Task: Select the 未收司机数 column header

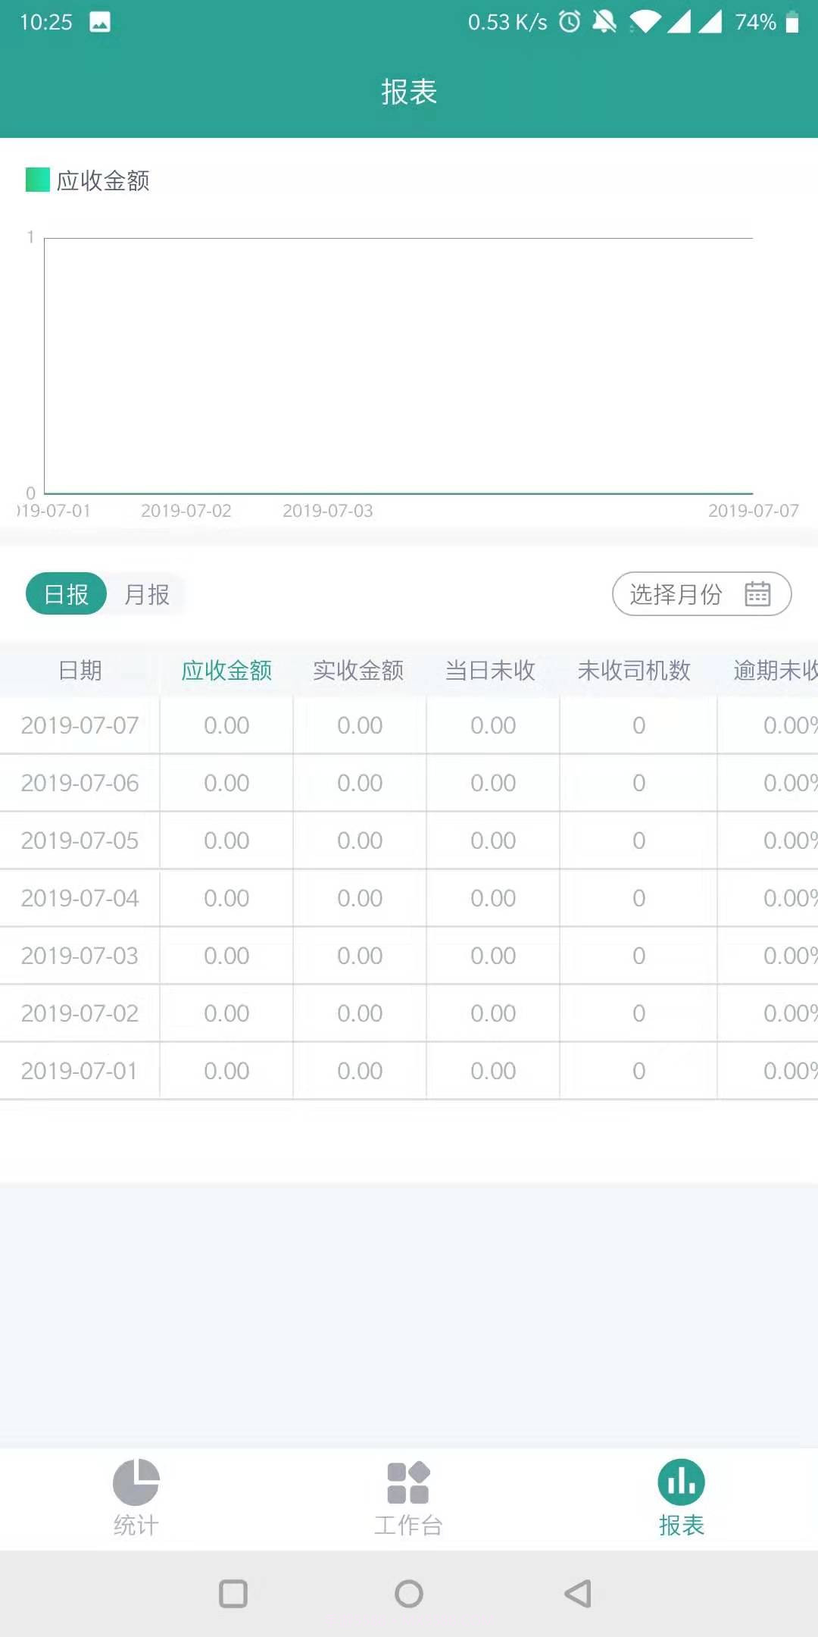Action: click(x=634, y=670)
